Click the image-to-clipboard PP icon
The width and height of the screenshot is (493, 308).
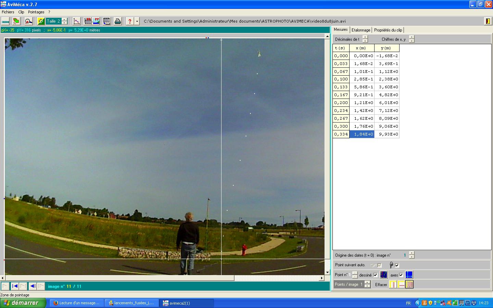96,21
